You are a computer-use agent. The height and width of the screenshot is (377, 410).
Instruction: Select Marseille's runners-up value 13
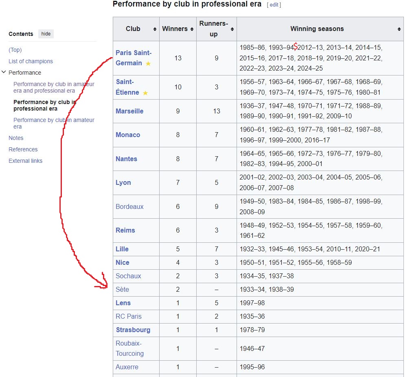(217, 111)
